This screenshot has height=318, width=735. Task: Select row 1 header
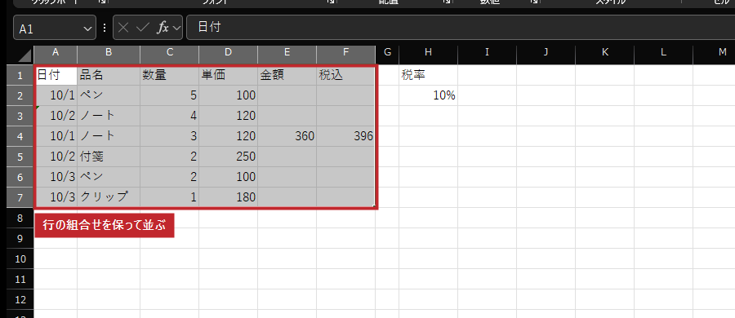[20, 75]
